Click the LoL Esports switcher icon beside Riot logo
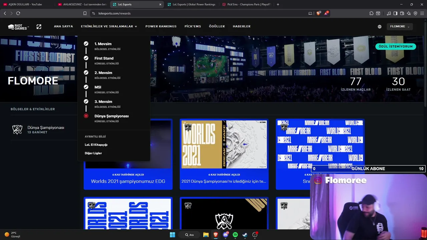 39,27
